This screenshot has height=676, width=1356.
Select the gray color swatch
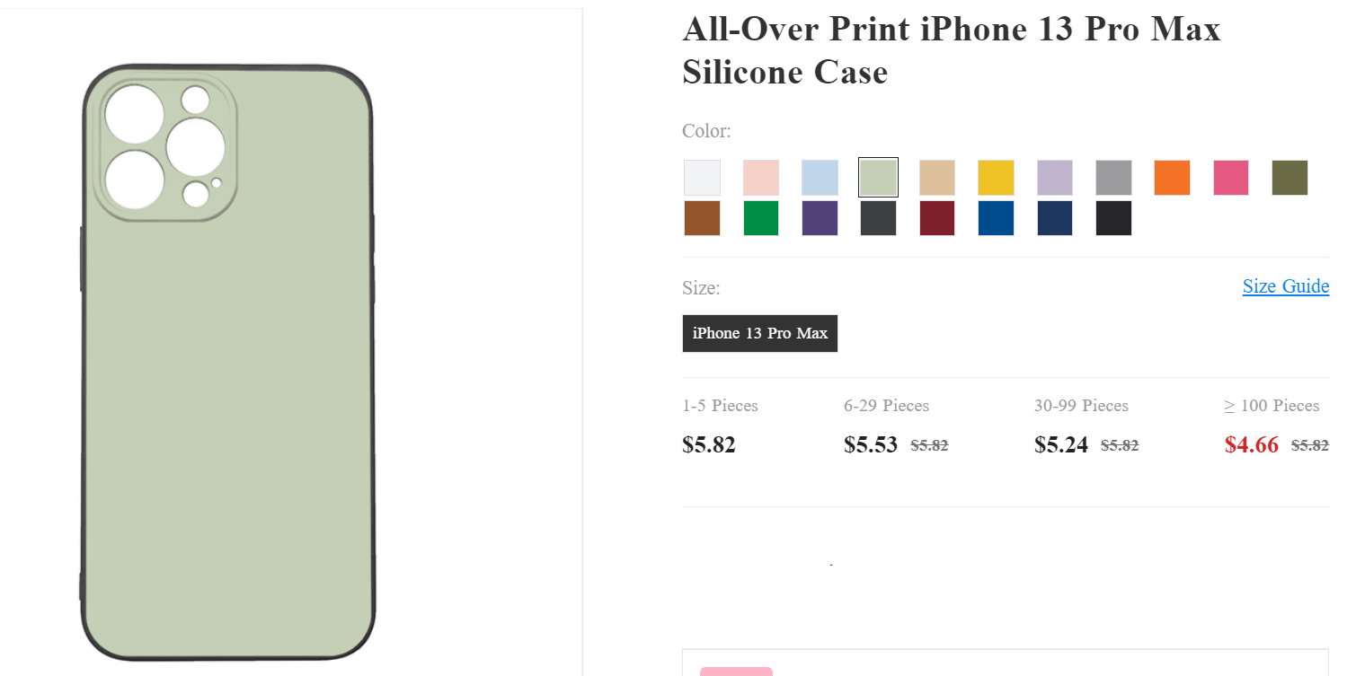coord(1113,178)
